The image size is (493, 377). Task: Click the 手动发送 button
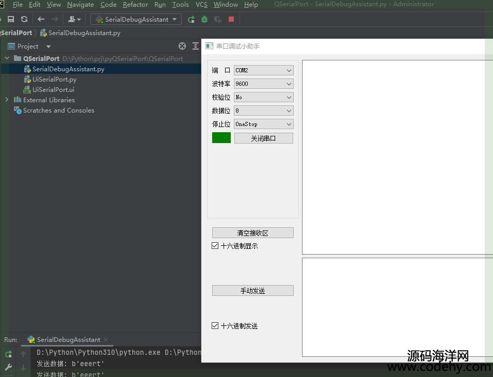(252, 291)
